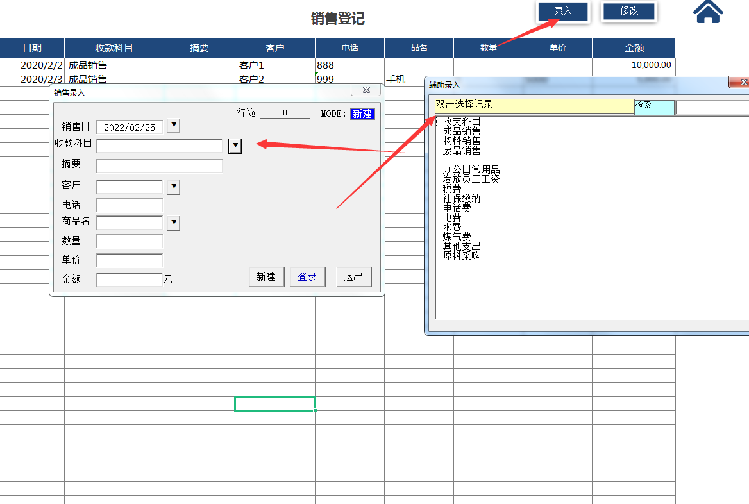Click the 双击选择记录 yellow field
Image resolution: width=749 pixels, height=504 pixels.
535,106
